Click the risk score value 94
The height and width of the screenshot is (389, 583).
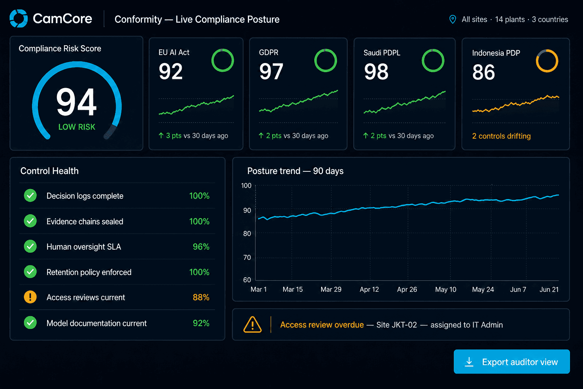pyautogui.click(x=77, y=102)
